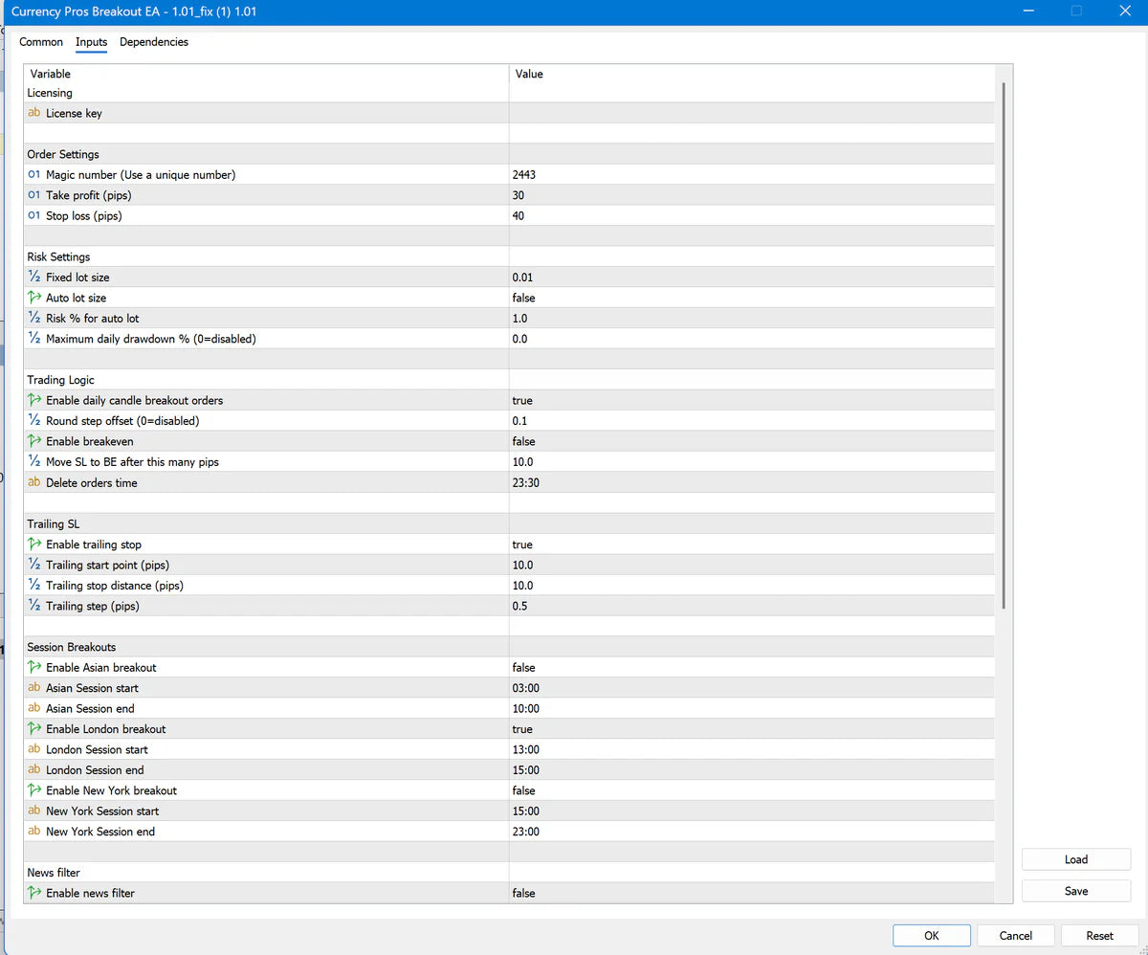The image size is (1148, 955).
Task: Click the string icon beside Delete orders time
Action: coord(34,482)
